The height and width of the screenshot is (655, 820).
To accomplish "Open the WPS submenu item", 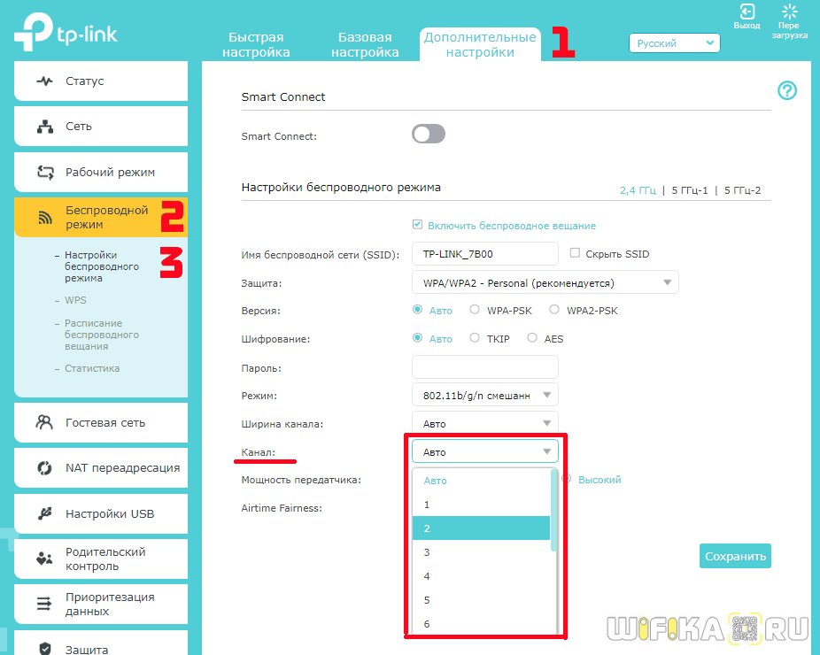I will [75, 300].
